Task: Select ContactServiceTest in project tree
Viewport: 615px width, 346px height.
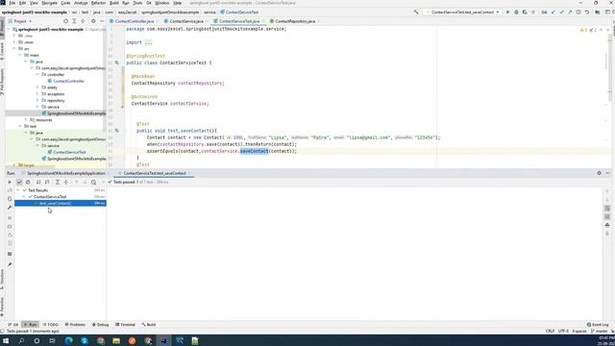Action: click(69, 152)
